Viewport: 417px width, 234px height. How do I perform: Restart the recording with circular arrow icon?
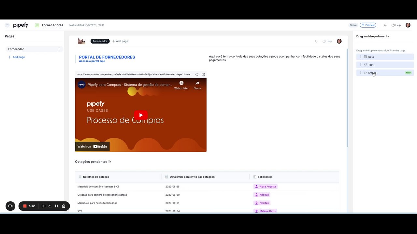(x=50, y=206)
